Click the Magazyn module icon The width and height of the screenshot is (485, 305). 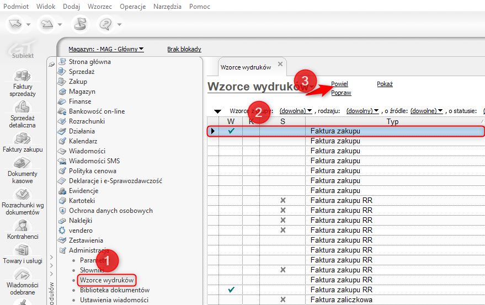[x=62, y=92]
